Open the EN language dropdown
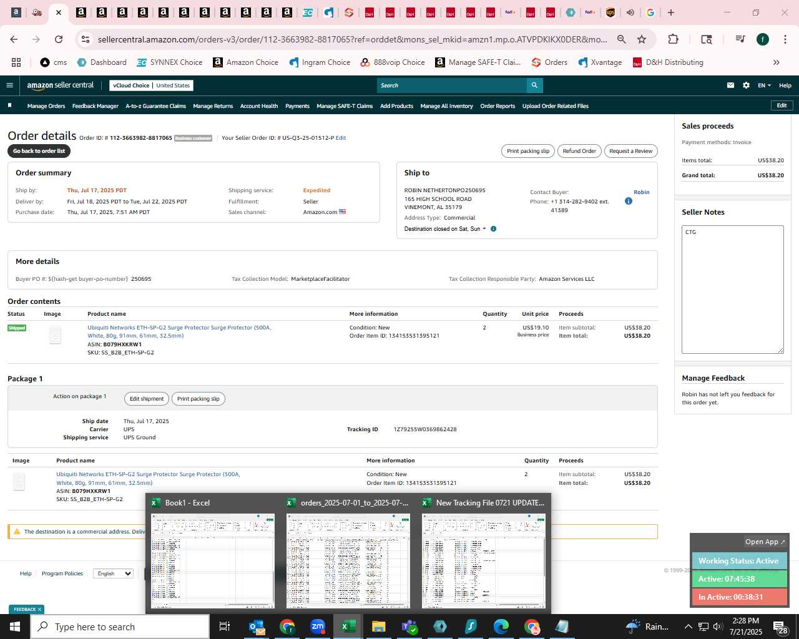Screen dimensions: 799x639 tap(764, 85)
